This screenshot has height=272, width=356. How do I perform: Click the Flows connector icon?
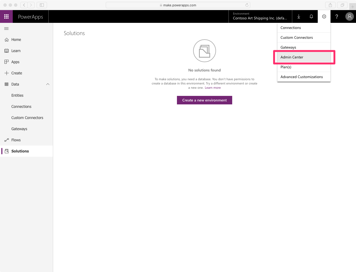7,140
